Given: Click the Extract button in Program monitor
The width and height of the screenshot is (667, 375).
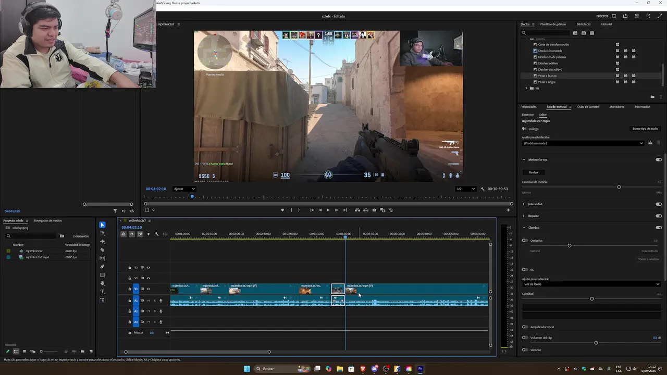Looking at the screenshot, I should click(x=366, y=210).
